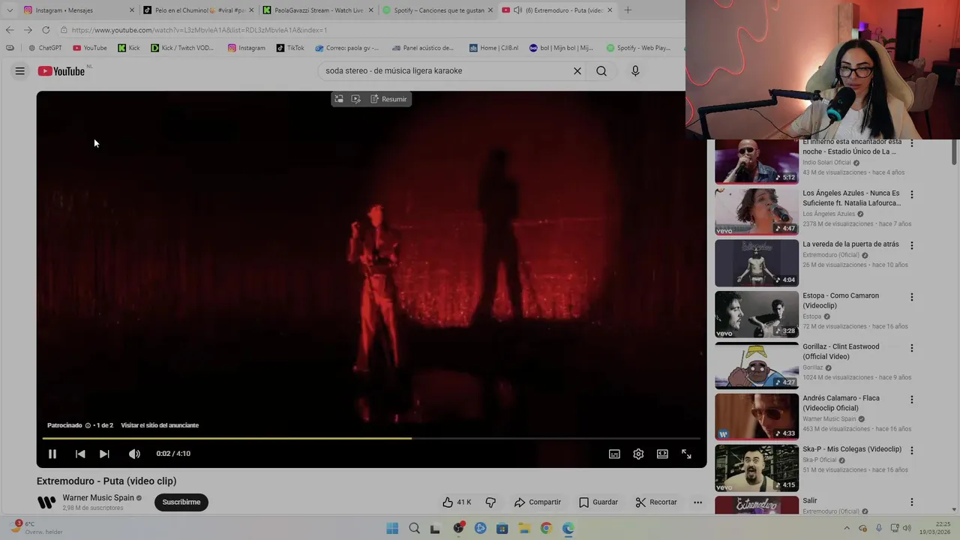Open more actions menu beside Recortar

(x=697, y=502)
